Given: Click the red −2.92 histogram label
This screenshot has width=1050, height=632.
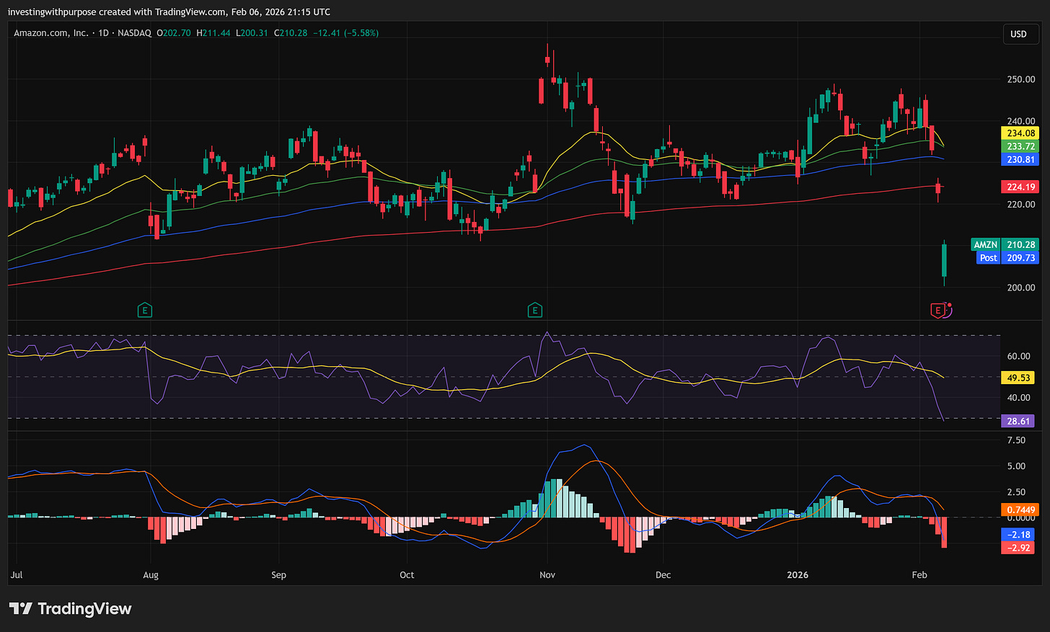Looking at the screenshot, I should coord(1018,548).
